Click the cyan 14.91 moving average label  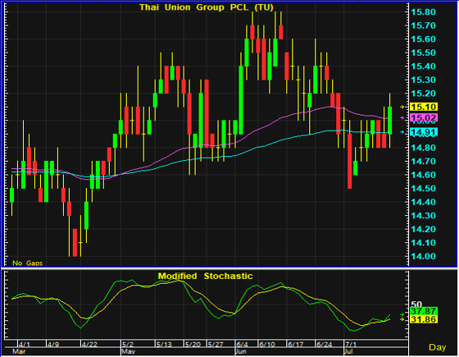click(x=424, y=132)
